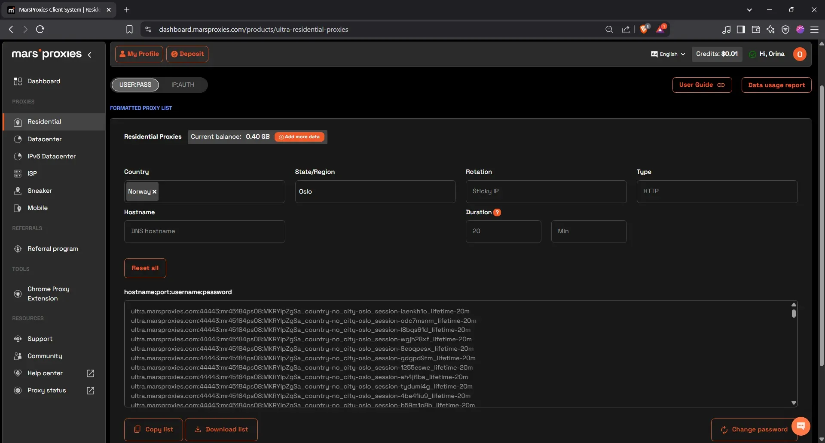Open Brave Wallet icon
This screenshot has height=443, width=825.
pos(756,29)
